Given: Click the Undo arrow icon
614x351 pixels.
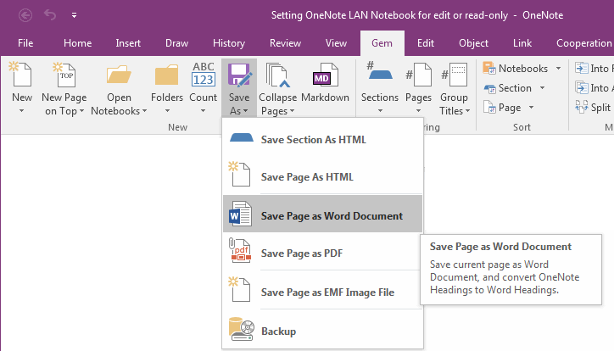Looking at the screenshot, I should click(x=50, y=15).
